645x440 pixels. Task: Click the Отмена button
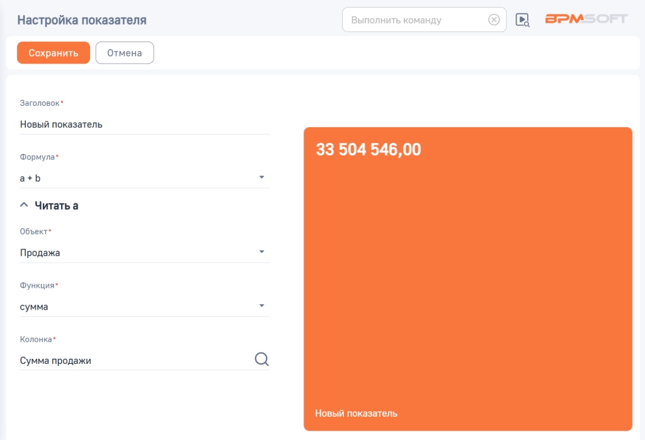(x=124, y=53)
